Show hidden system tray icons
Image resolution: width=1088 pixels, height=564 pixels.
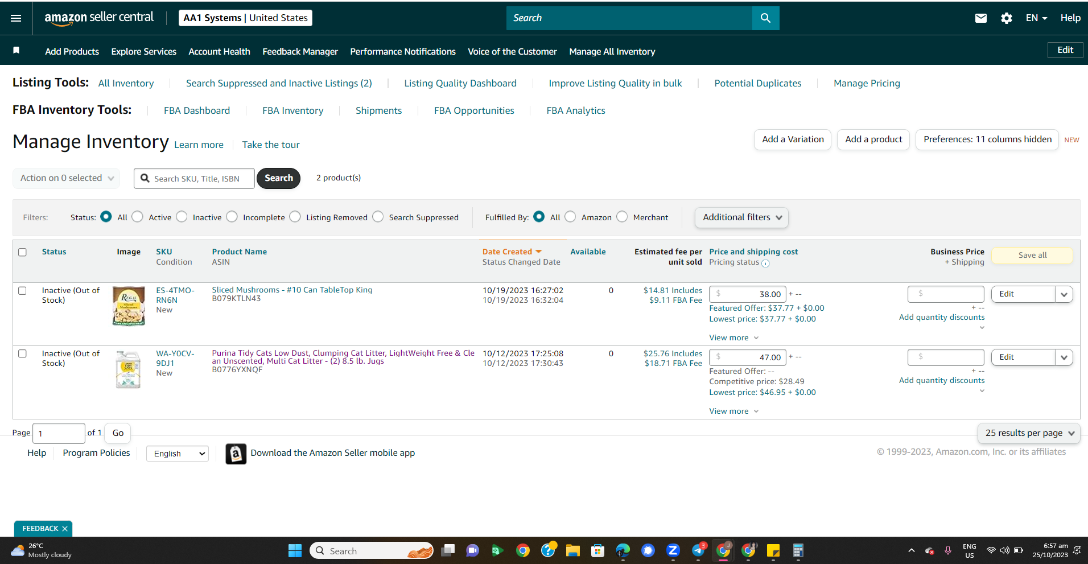[x=911, y=550]
